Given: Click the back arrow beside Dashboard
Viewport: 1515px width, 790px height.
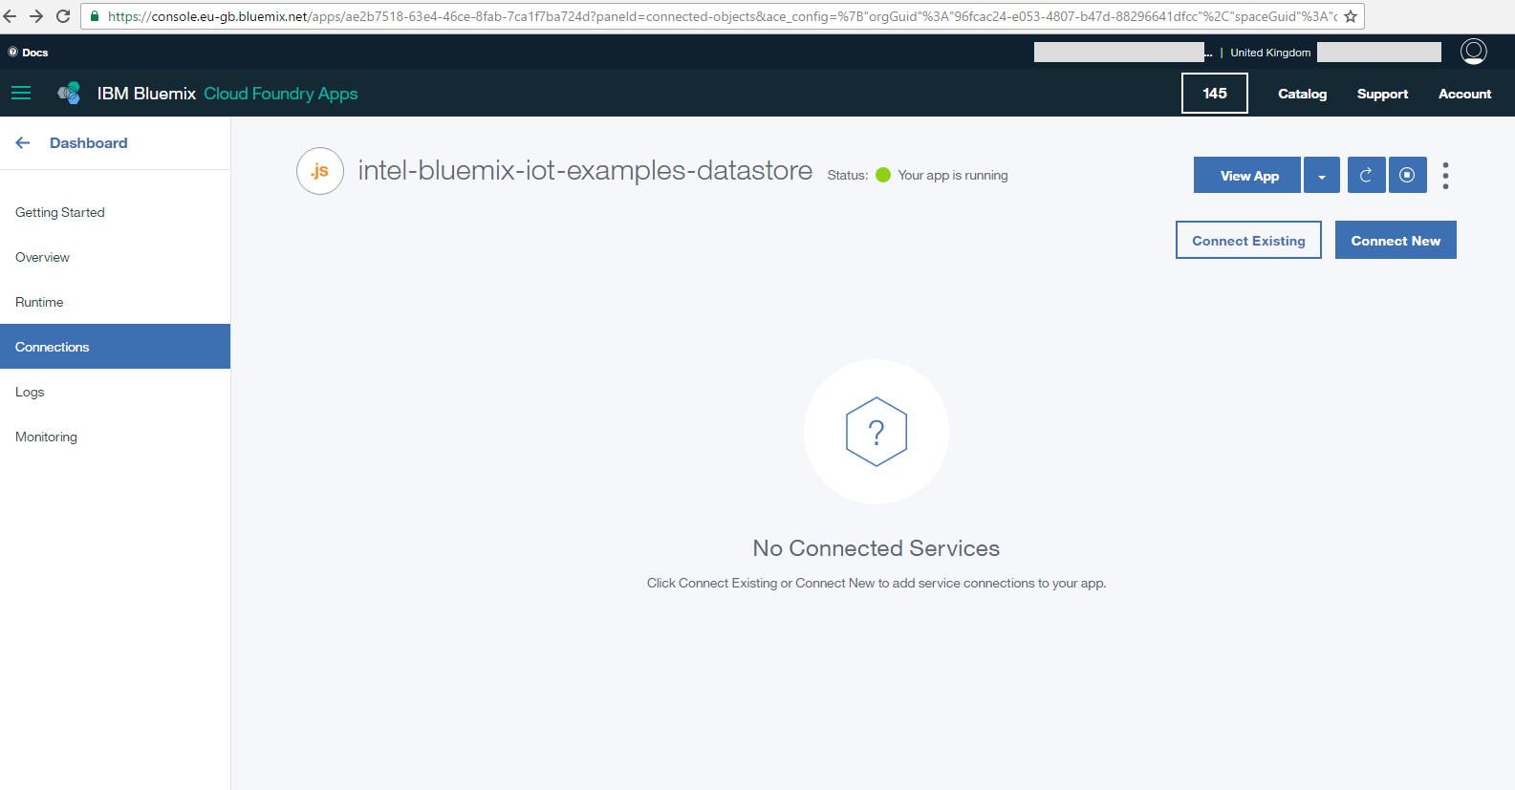Looking at the screenshot, I should 23,143.
